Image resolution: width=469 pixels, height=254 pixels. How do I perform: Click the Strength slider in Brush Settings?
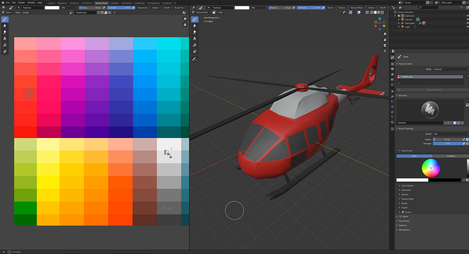click(x=447, y=144)
